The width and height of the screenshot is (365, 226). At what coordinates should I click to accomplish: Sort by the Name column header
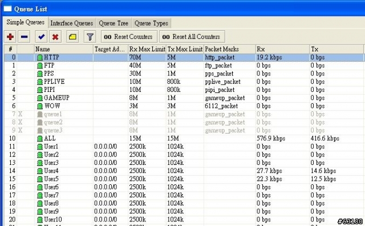[63, 49]
